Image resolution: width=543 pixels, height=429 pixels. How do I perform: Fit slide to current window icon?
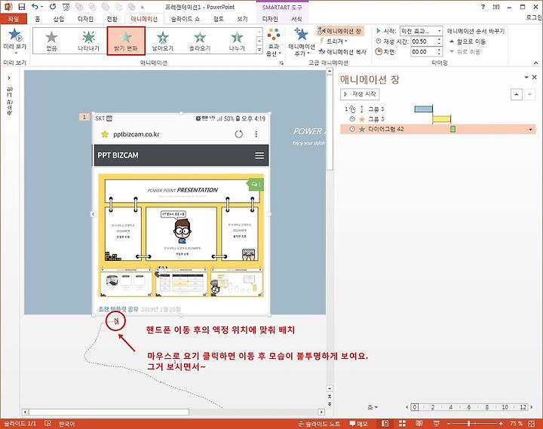(x=532, y=424)
